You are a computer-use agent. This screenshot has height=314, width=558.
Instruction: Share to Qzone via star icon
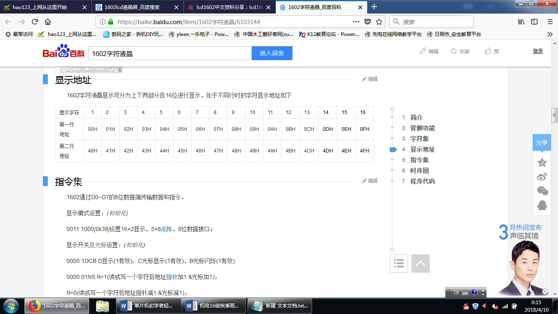coord(542,162)
